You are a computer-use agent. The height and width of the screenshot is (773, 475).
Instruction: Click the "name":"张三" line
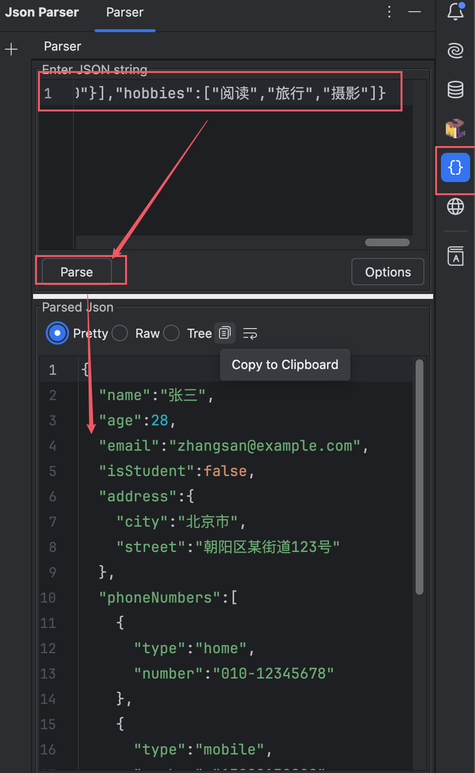click(156, 395)
